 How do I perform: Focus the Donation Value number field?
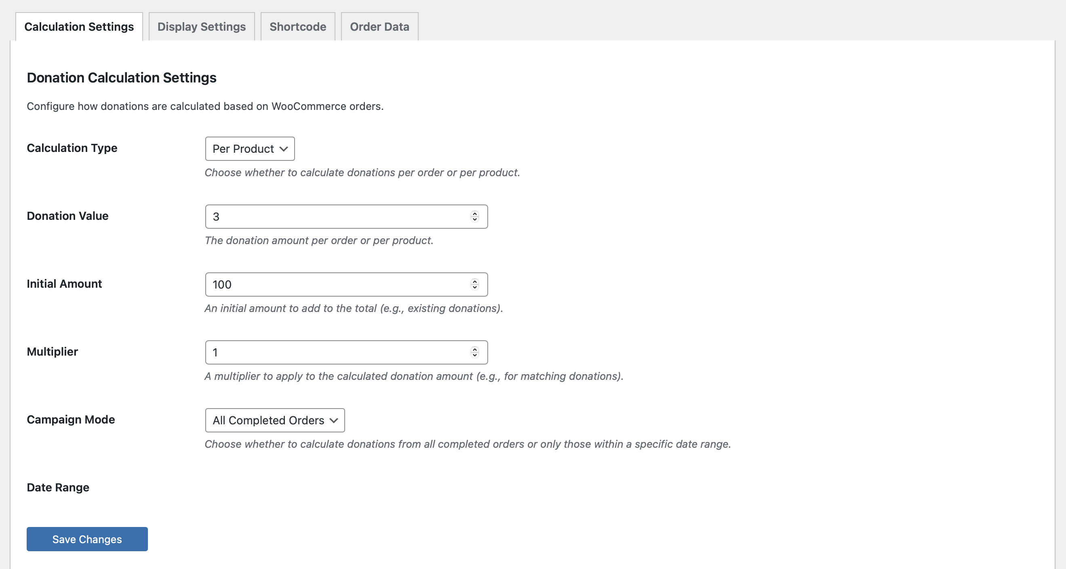335,217
